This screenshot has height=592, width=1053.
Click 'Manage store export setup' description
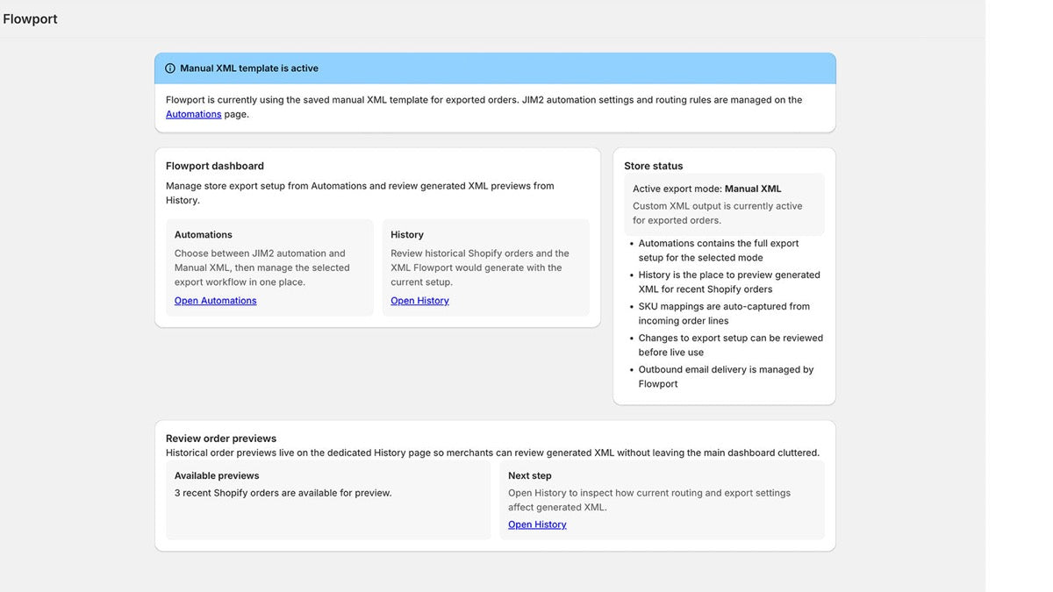(x=360, y=193)
